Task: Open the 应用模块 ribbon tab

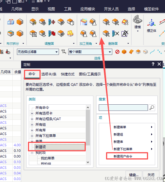Action: 88,9
